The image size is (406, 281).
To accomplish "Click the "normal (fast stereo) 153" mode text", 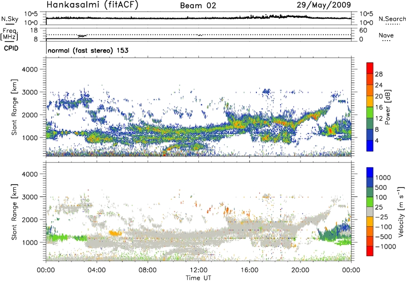I will tap(88, 50).
